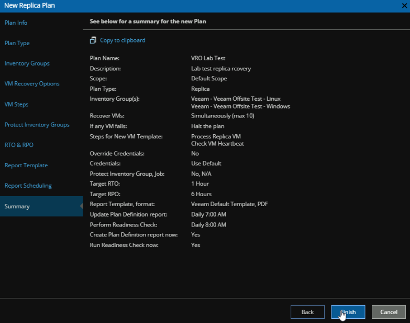Go to the Plan Type step

(x=17, y=43)
